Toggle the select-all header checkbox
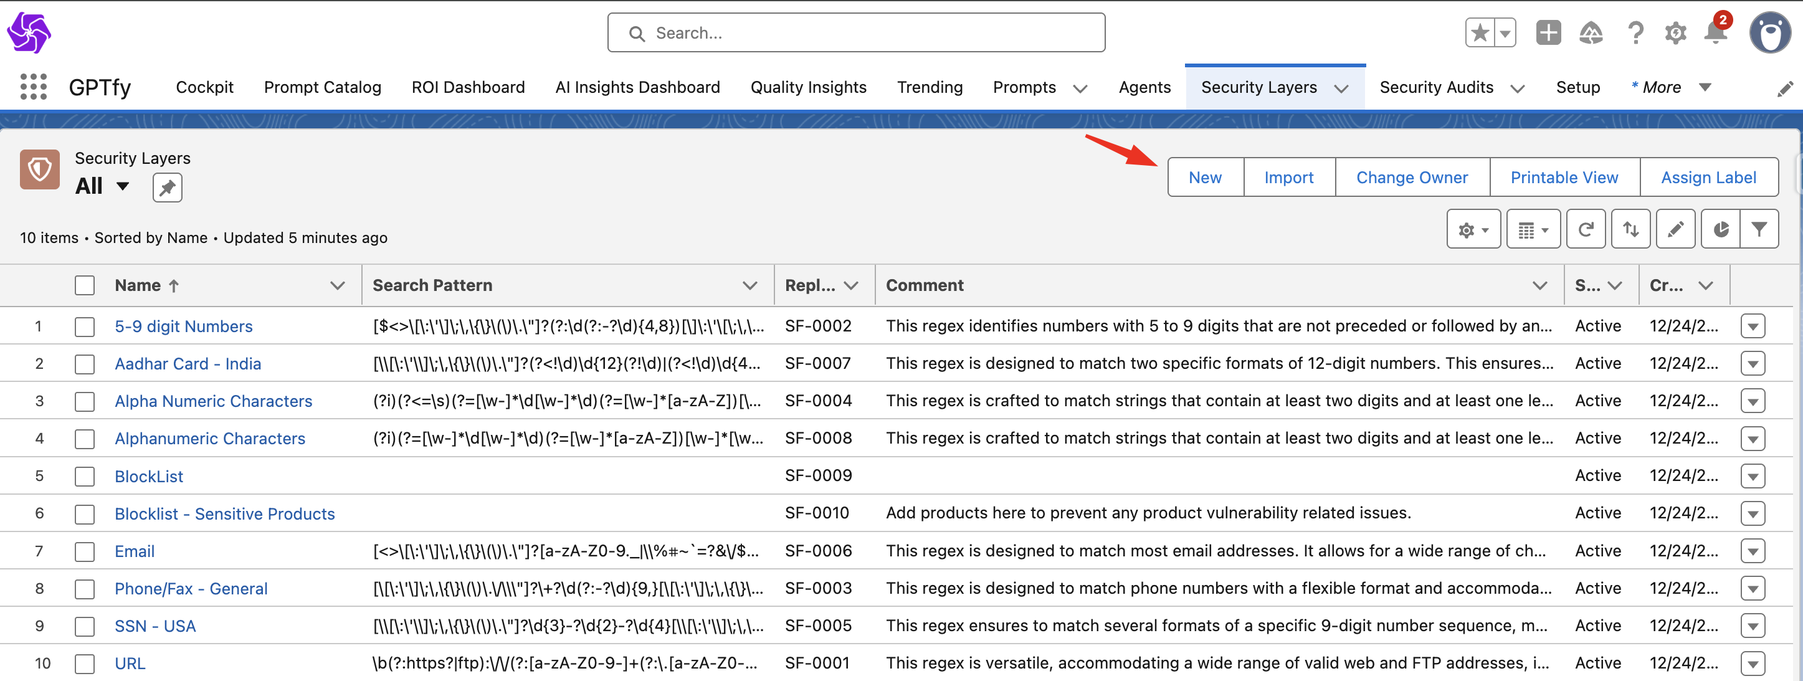Image resolution: width=1803 pixels, height=681 pixels. 85,285
